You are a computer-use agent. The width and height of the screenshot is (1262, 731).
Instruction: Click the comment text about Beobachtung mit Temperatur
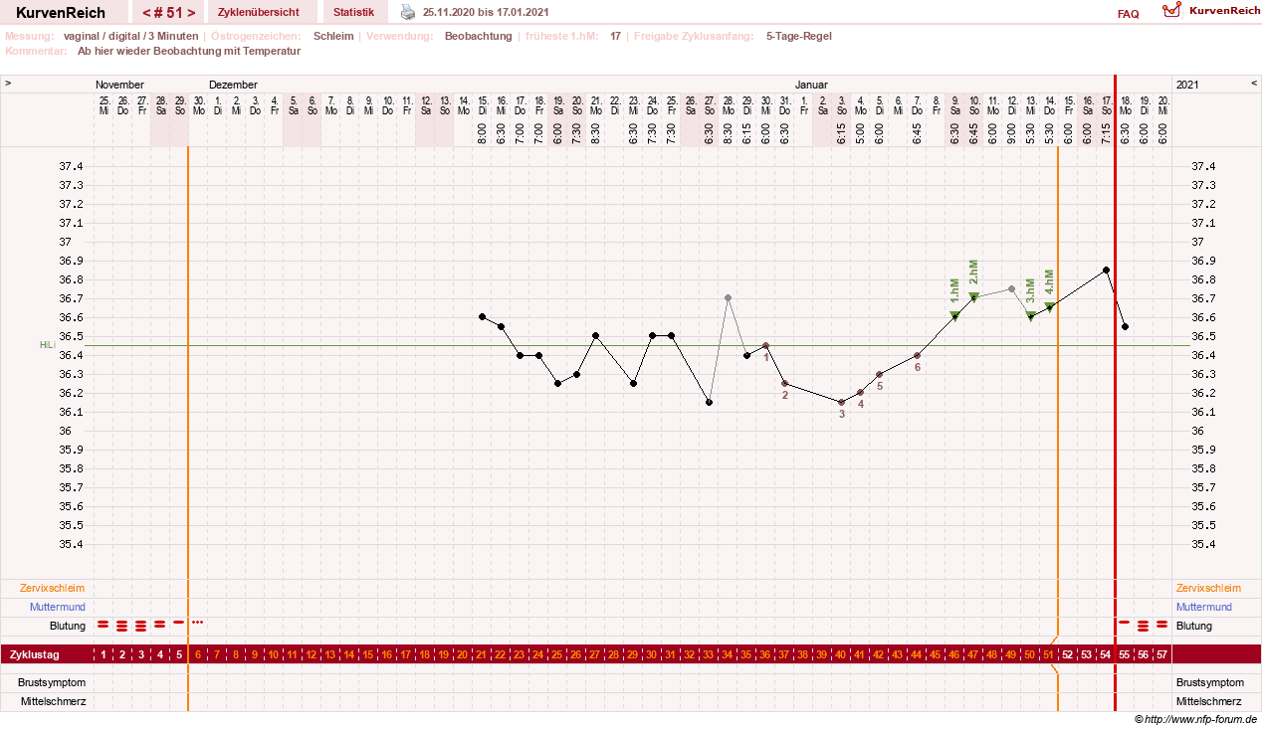click(189, 51)
